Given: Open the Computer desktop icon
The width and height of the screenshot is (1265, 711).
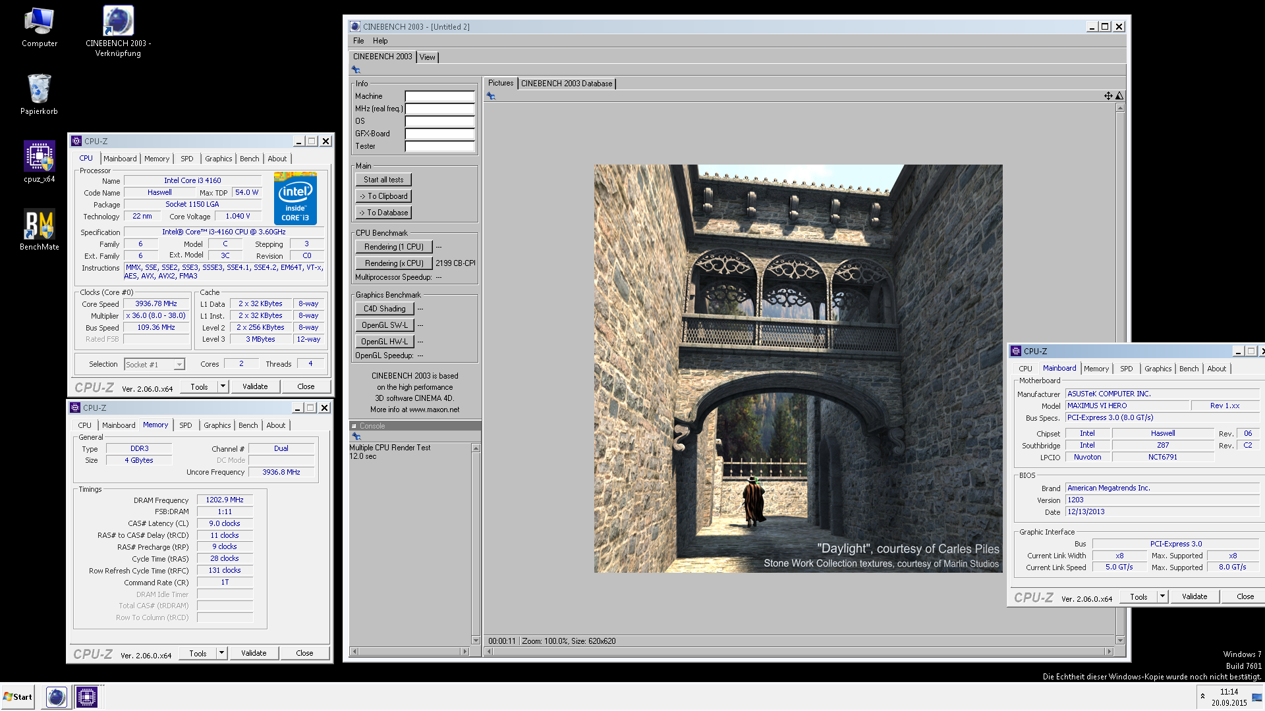Looking at the screenshot, I should [40, 28].
